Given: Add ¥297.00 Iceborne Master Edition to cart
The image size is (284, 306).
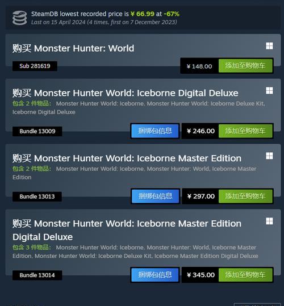Looking at the screenshot, I should click(245, 196).
